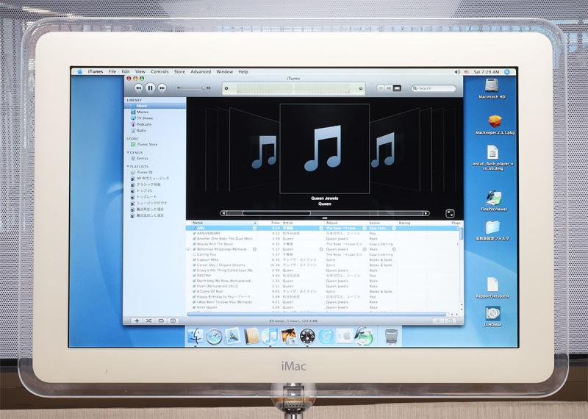Open iTunes icon in the Dock
This screenshot has height=419, width=588.
tap(270, 336)
